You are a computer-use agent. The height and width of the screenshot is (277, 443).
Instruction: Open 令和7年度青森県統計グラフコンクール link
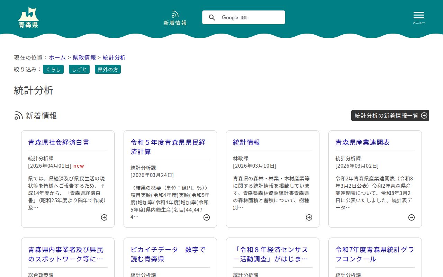(375, 254)
